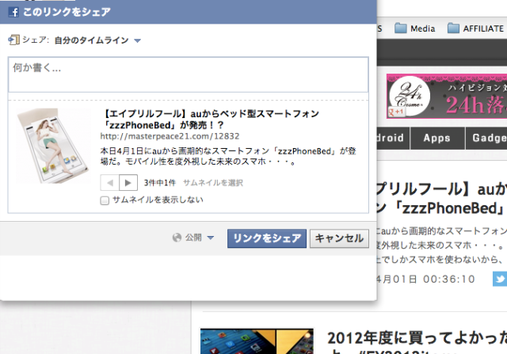Open the AFFILIATE bookmarks folder
Image resolution: width=507 pixels, height=354 pixels.
tap(475, 29)
